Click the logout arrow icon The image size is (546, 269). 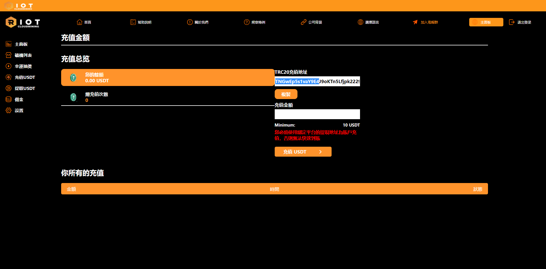(x=512, y=22)
